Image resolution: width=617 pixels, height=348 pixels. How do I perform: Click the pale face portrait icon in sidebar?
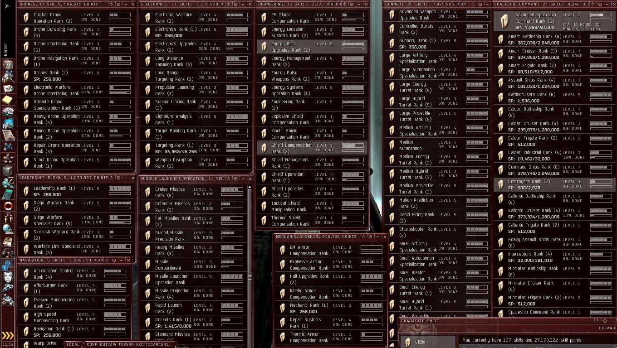pos(8,276)
